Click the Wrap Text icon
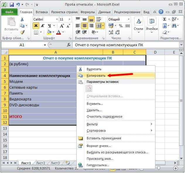This screenshot has height=173, width=185. 99,19
